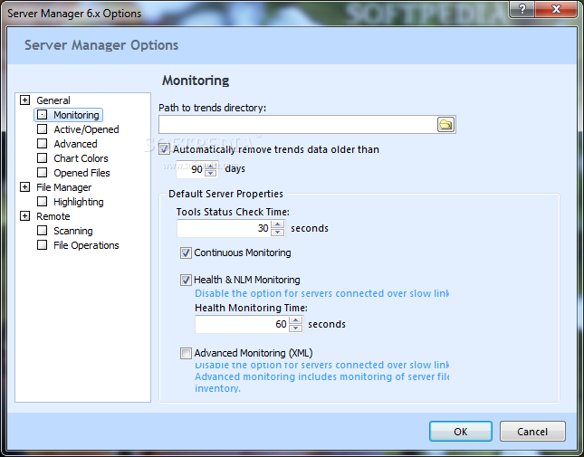Dismiss dialog with the Cancel button
This screenshot has height=457, width=584.
[x=532, y=432]
